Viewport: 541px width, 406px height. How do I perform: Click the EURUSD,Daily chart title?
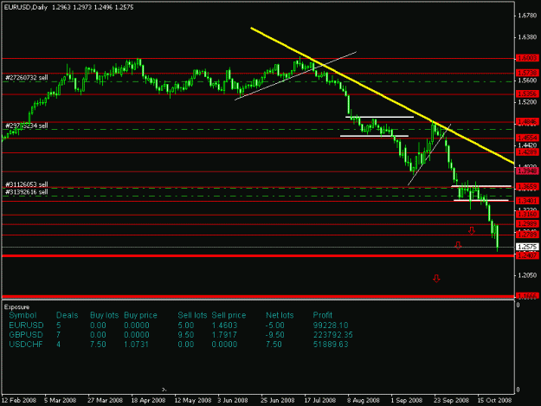coord(25,7)
